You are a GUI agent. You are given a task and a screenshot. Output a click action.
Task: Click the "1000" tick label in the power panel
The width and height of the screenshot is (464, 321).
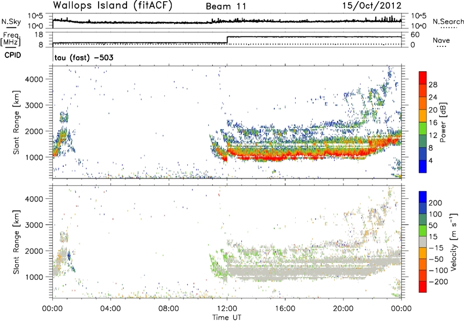click(34, 157)
